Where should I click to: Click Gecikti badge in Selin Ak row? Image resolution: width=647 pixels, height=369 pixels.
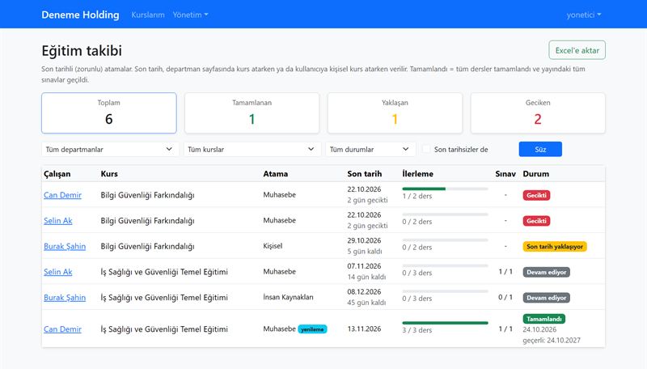tap(536, 221)
